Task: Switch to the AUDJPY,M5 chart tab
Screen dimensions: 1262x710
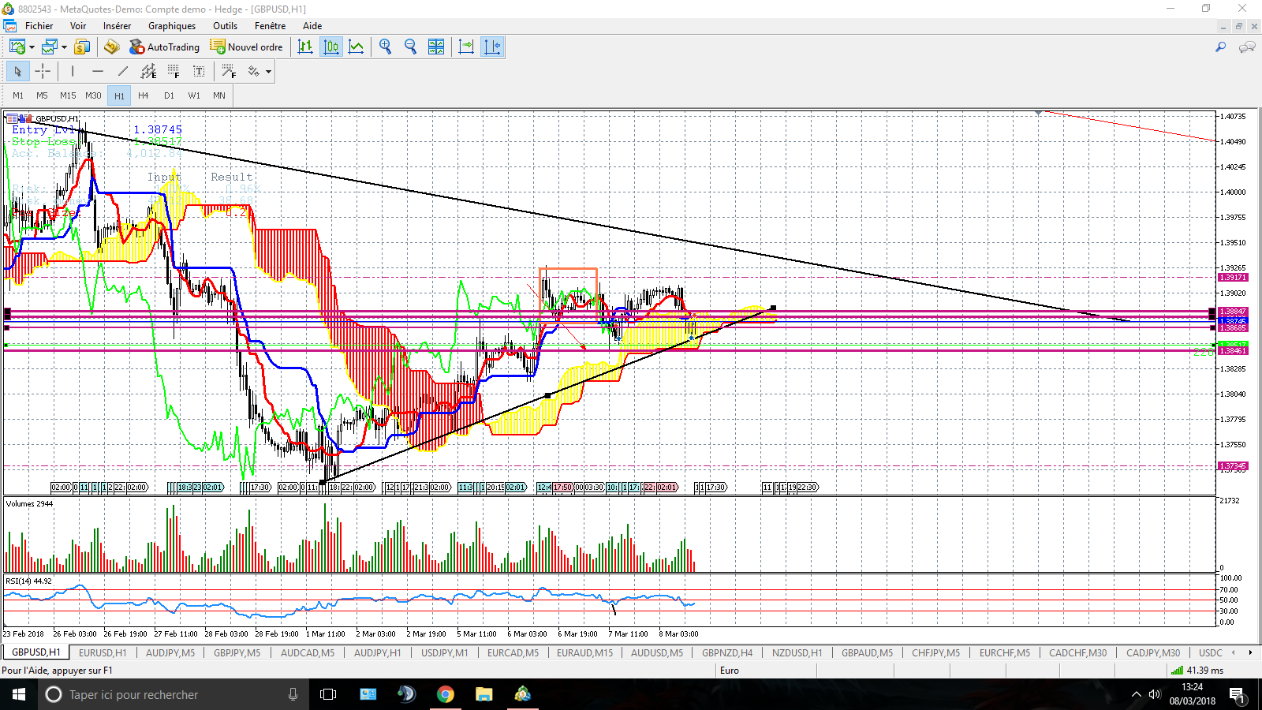Action: 170,653
